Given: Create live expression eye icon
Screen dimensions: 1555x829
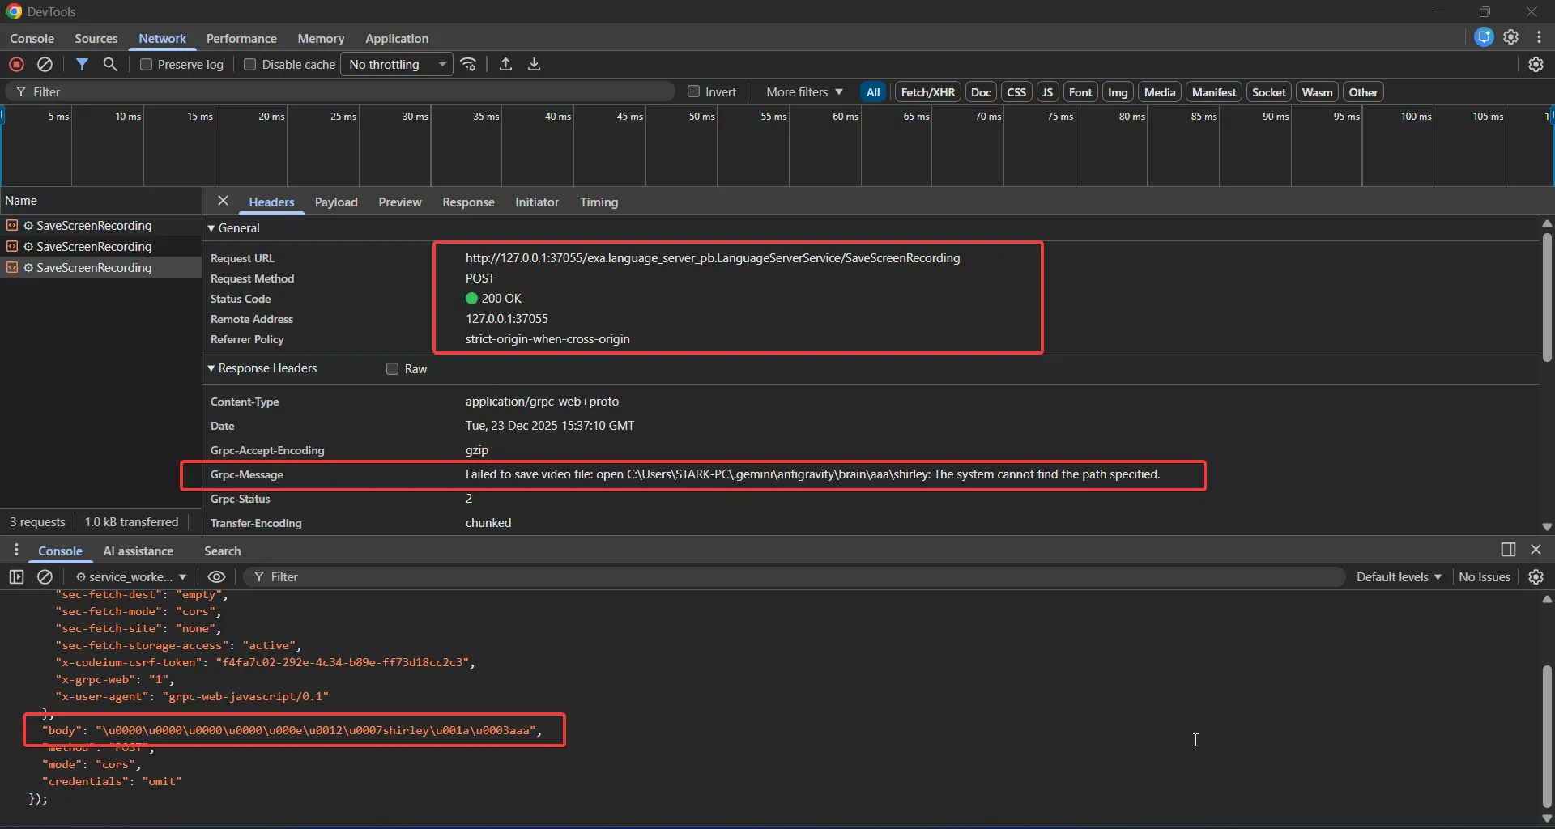Looking at the screenshot, I should (216, 576).
